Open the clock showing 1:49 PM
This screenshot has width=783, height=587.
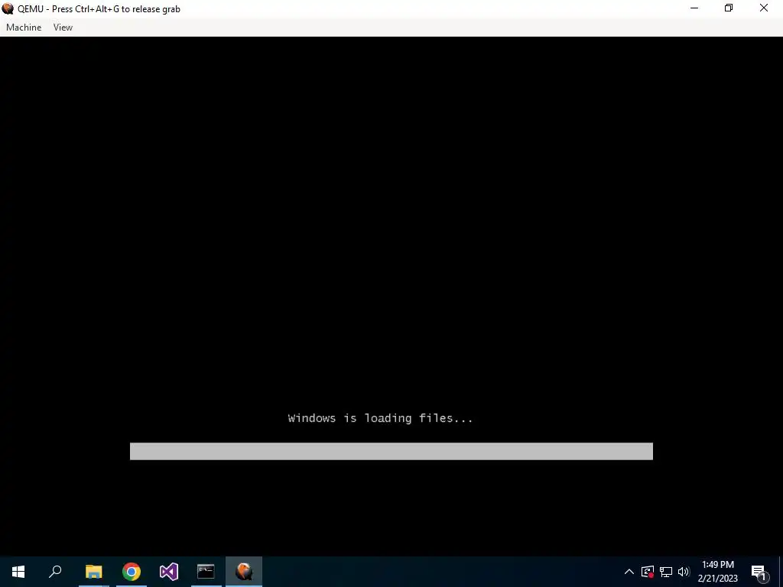(x=717, y=572)
